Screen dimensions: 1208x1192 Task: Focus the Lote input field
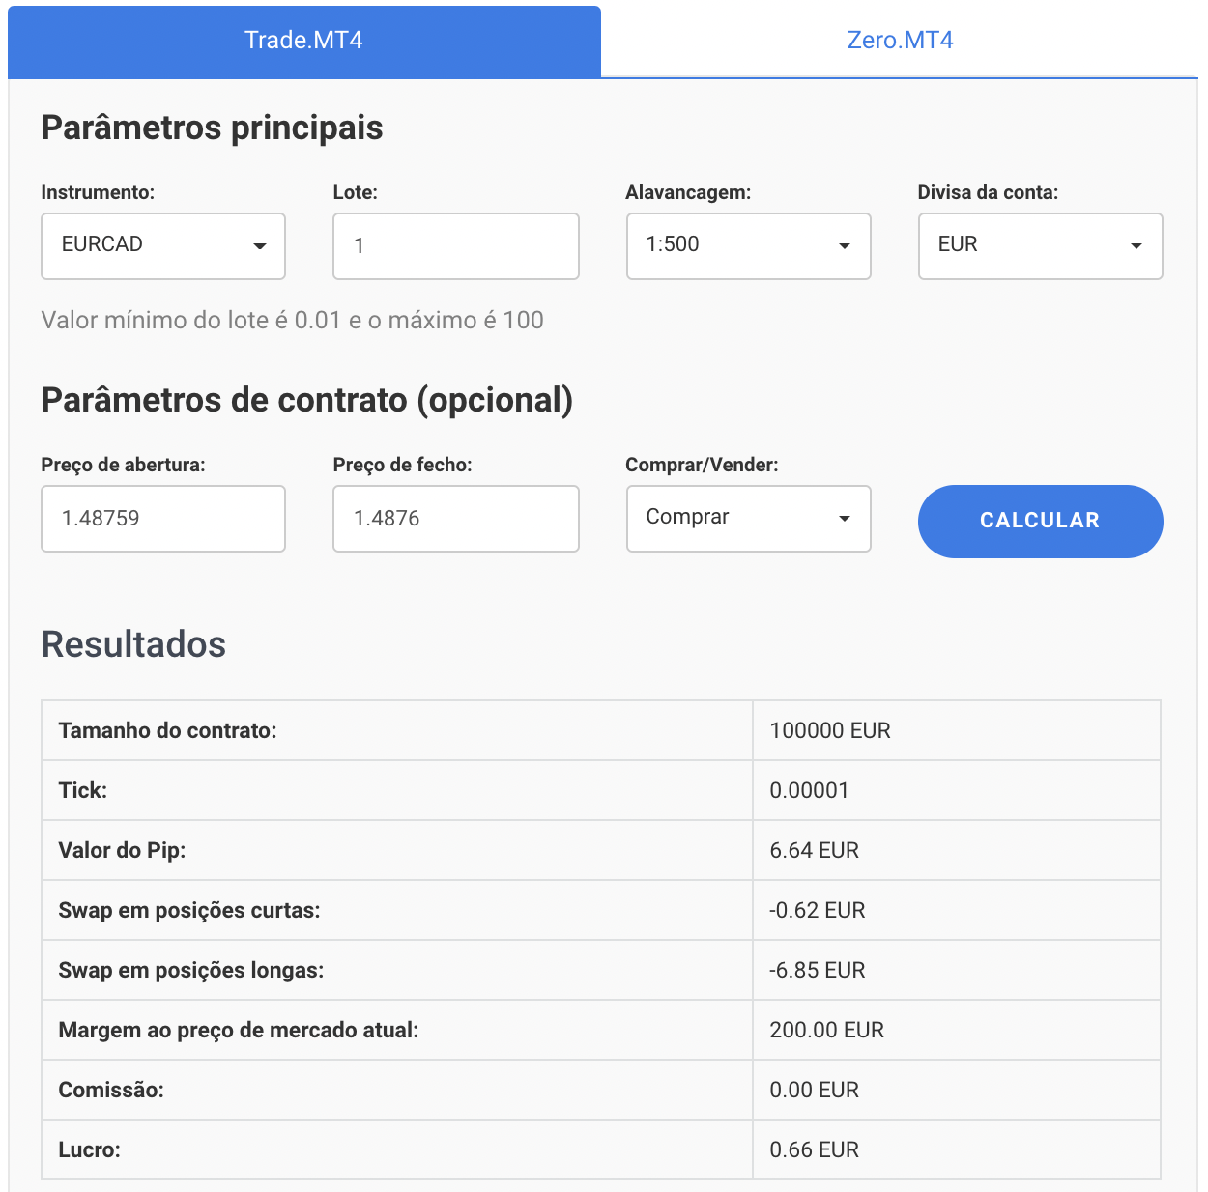(456, 246)
